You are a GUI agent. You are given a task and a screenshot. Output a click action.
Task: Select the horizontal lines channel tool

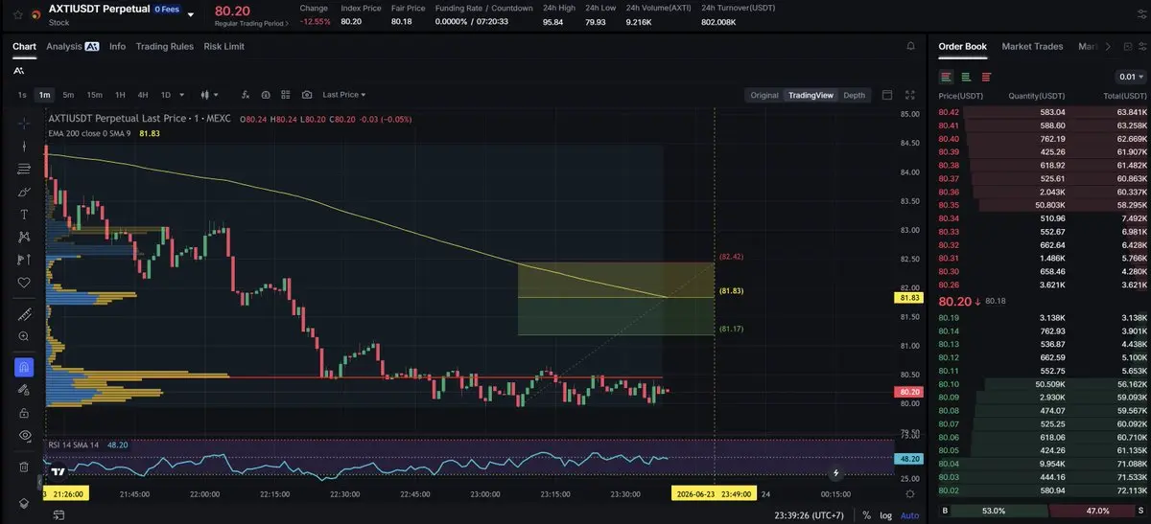click(x=24, y=170)
